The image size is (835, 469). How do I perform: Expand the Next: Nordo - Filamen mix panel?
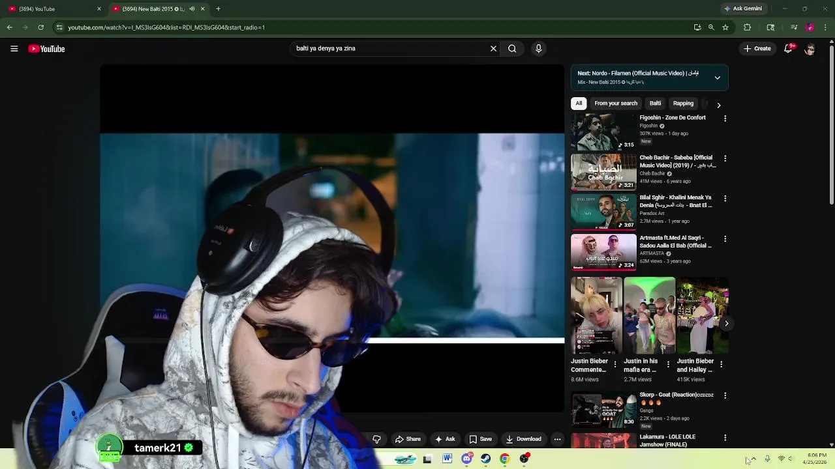click(717, 78)
